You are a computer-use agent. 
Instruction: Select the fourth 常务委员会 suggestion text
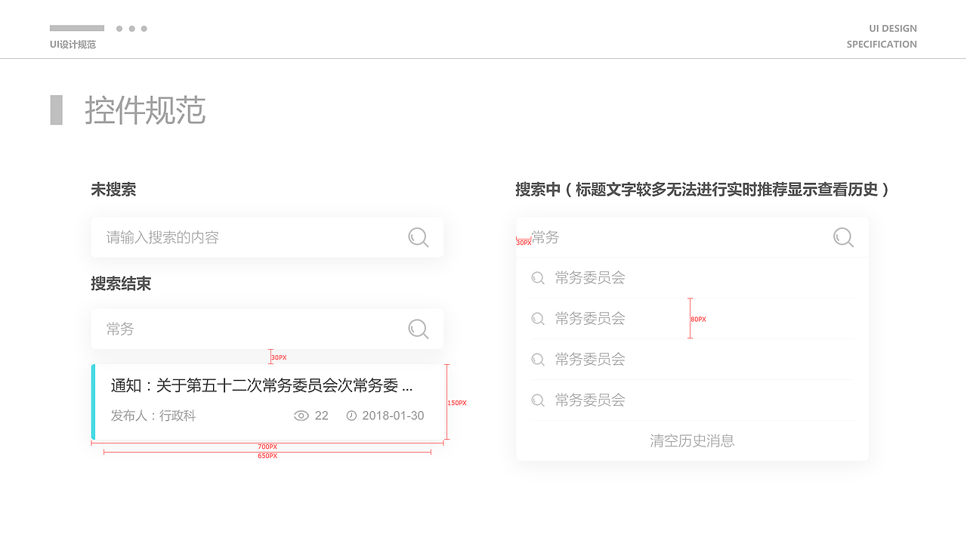click(590, 400)
